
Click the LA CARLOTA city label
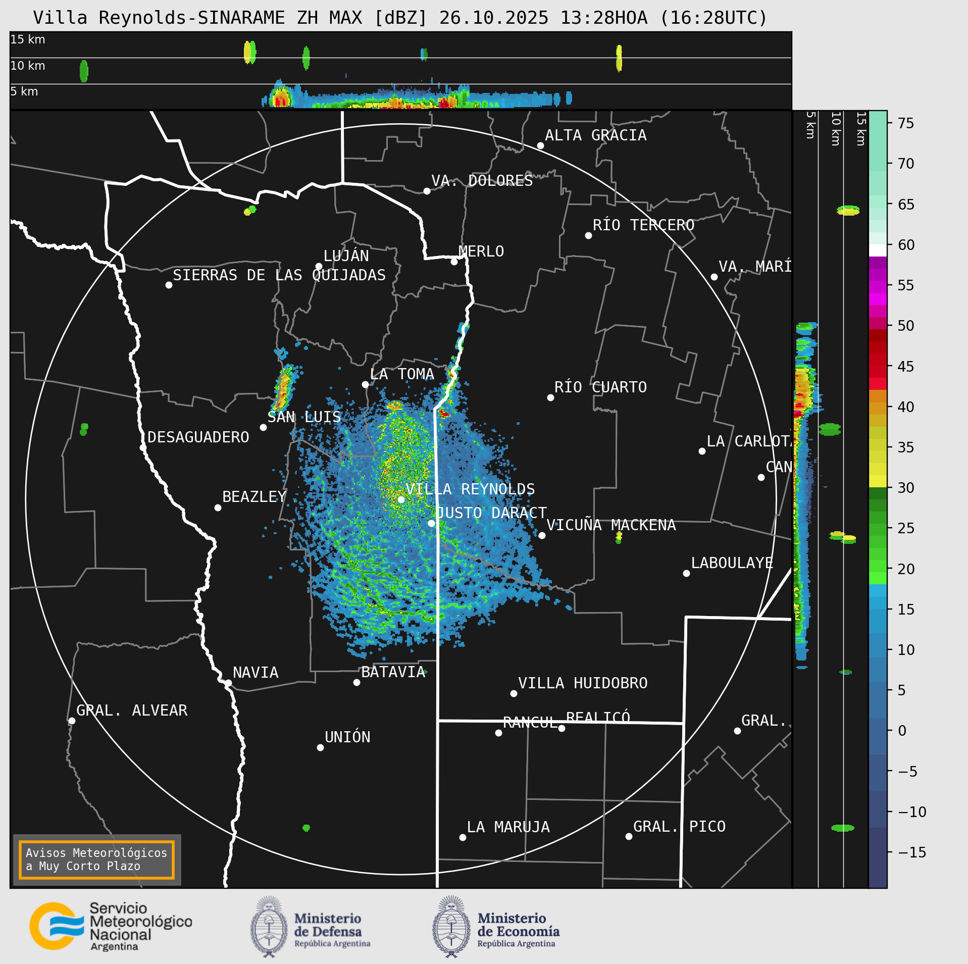(749, 441)
